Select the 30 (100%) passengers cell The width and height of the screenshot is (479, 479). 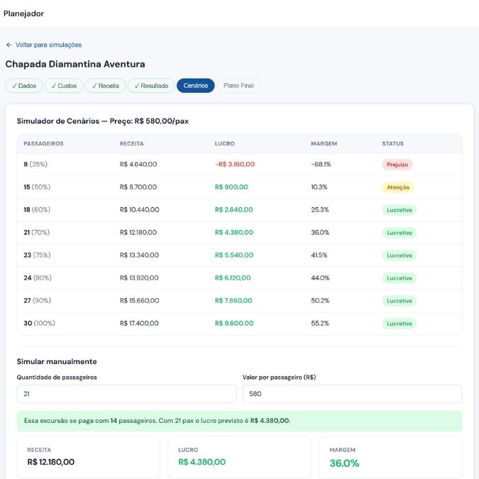click(x=40, y=323)
